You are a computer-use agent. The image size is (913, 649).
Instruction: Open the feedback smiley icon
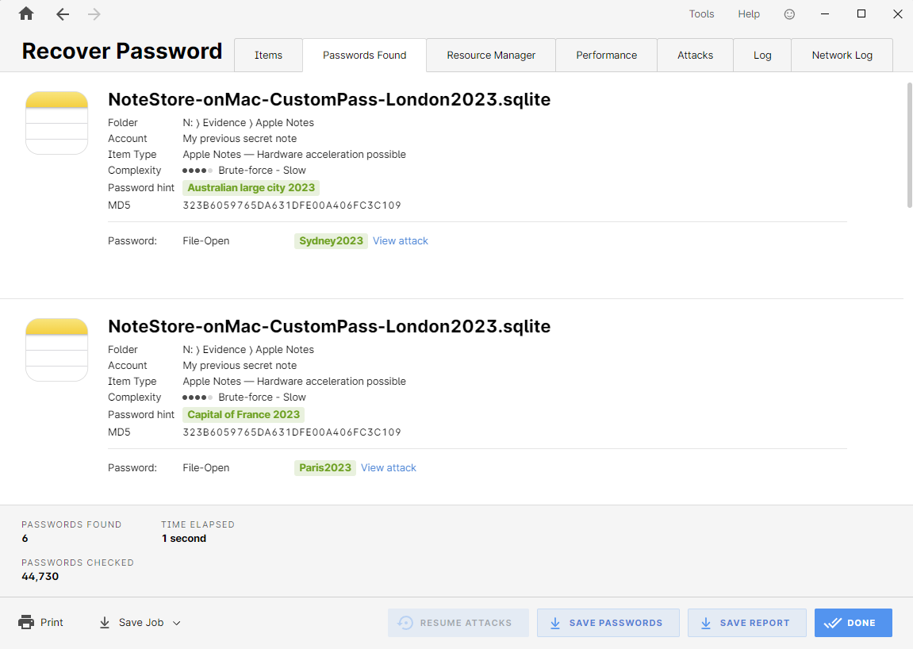click(x=789, y=14)
